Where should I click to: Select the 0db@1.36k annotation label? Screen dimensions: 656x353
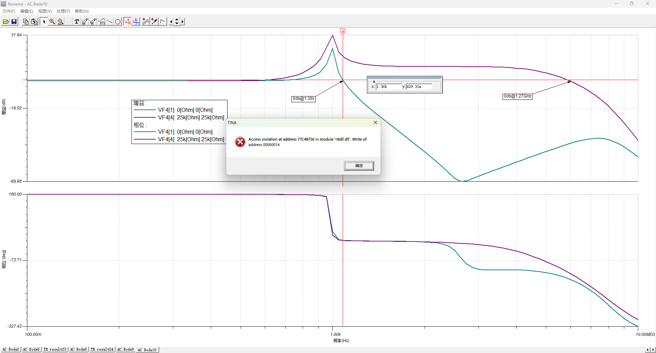coord(303,99)
